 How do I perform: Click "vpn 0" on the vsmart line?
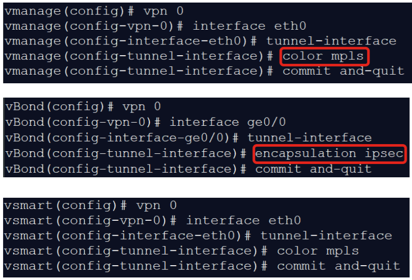click(x=156, y=205)
